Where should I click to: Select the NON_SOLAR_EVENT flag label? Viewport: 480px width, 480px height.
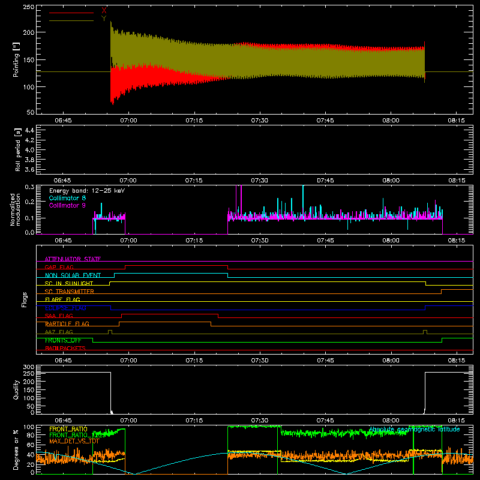click(x=73, y=275)
